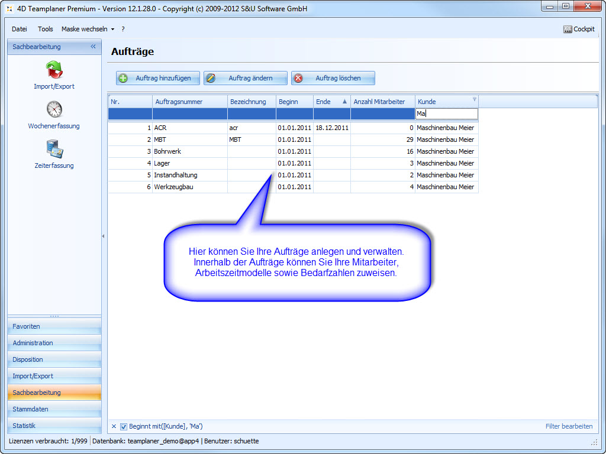Click Auftrag hinzufügen button
The image size is (606, 454).
(x=157, y=78)
